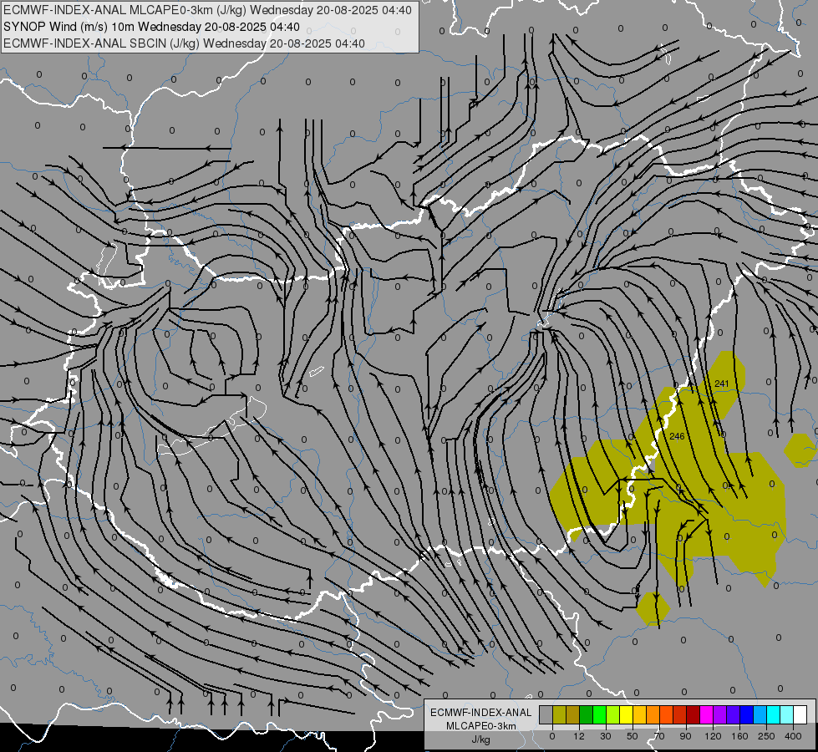Click the J/kg unit label in the legend
Screen dimensions: 818x752
(481, 739)
